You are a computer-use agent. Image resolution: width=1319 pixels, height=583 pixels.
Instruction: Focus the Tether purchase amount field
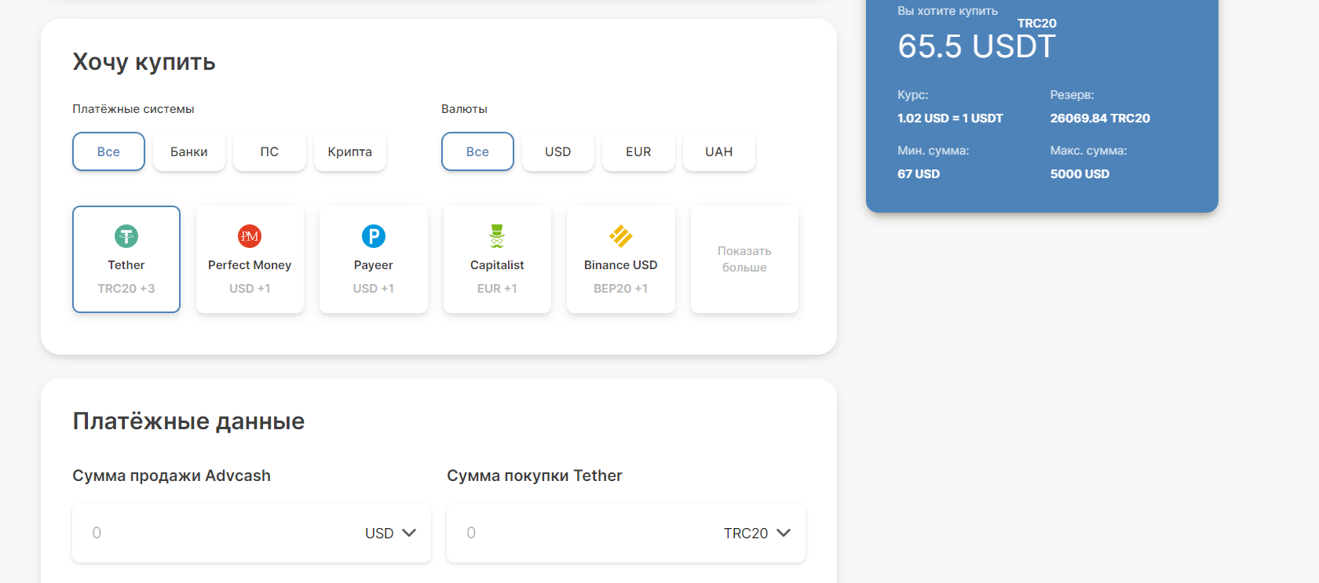626,533
